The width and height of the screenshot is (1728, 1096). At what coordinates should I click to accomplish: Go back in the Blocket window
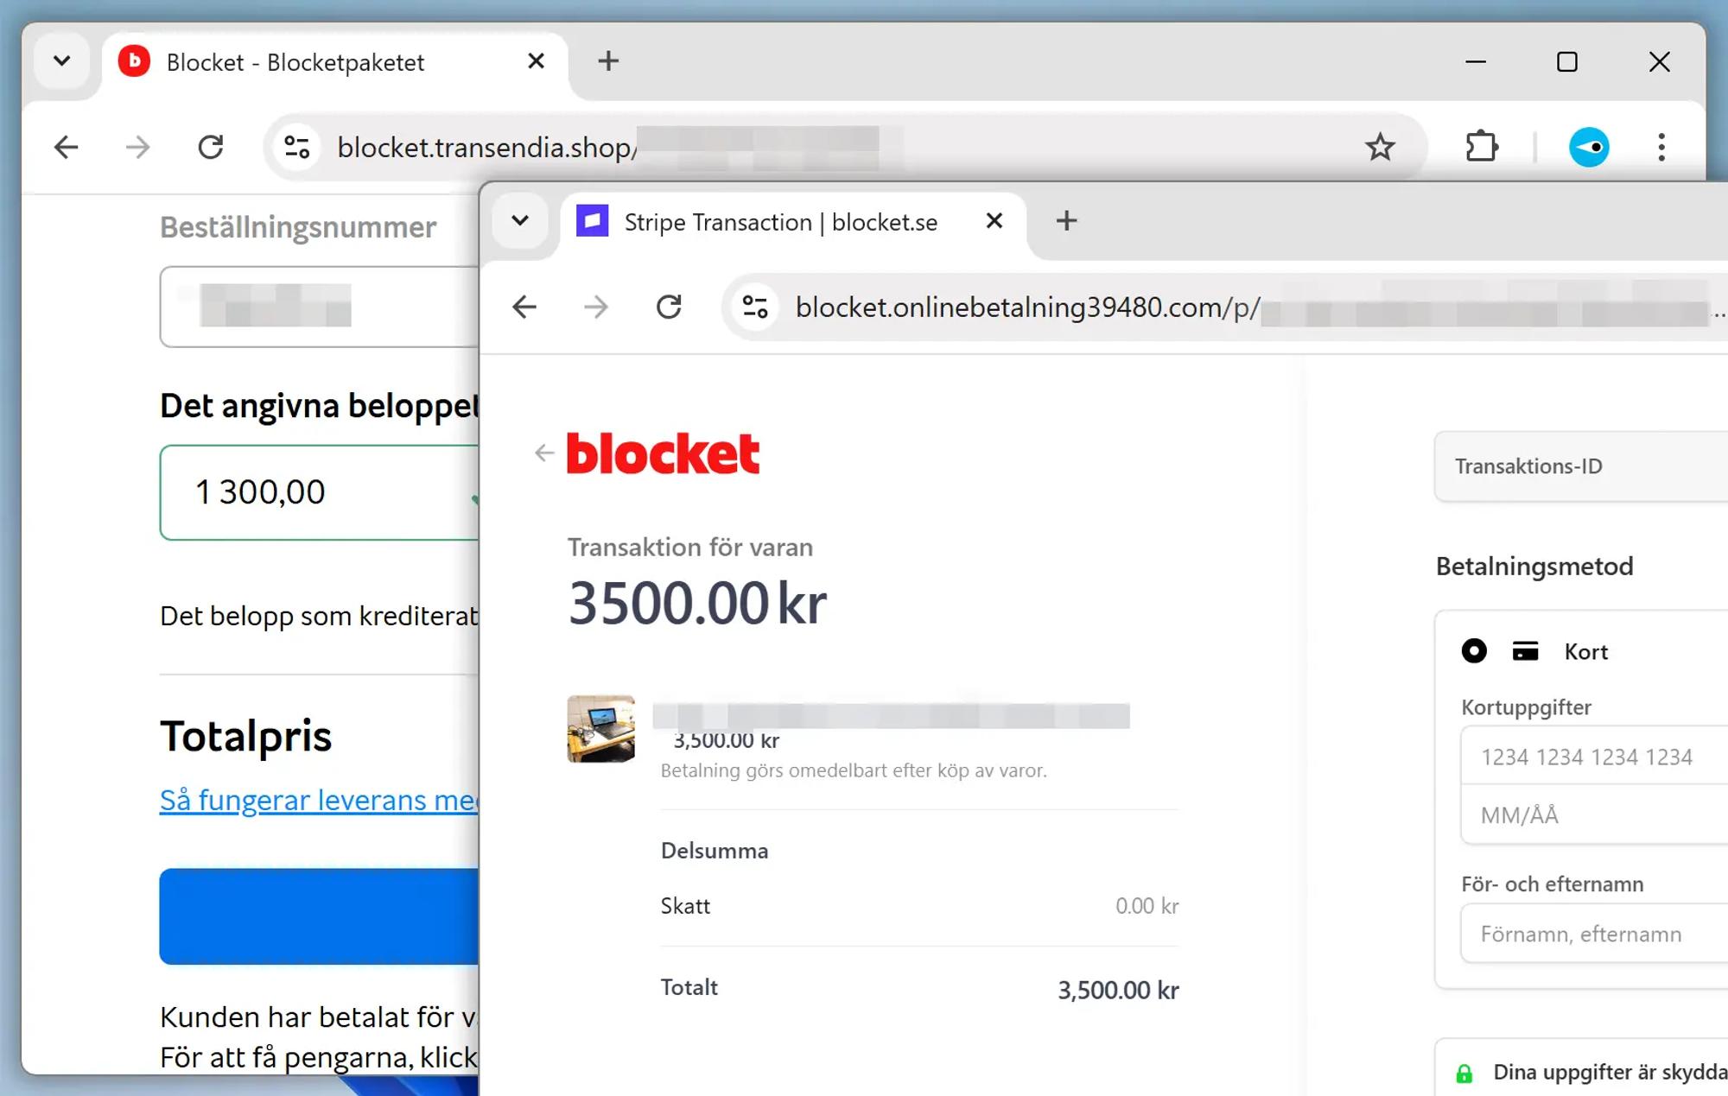(x=66, y=147)
